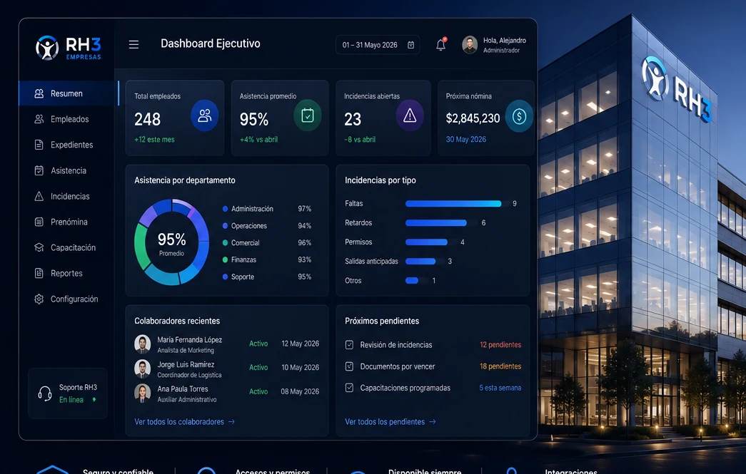Click the 5 esta semana link
The width and height of the screenshot is (746, 474).
500,388
